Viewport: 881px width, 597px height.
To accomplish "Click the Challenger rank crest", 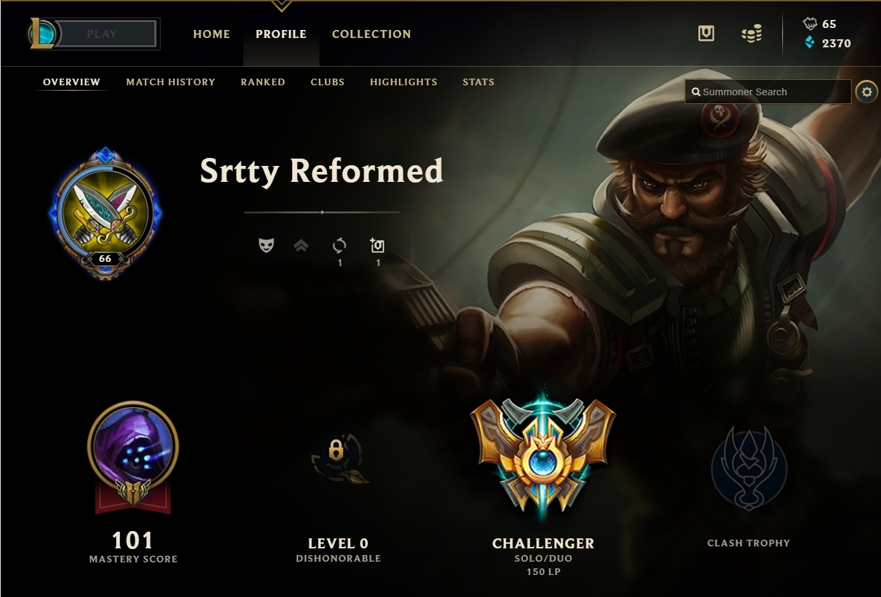I will click(543, 454).
